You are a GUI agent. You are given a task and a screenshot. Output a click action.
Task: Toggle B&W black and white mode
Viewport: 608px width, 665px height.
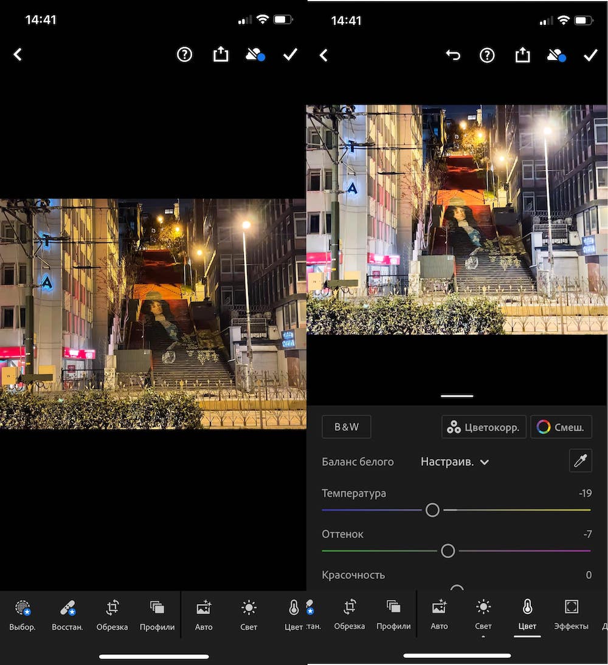pos(346,427)
